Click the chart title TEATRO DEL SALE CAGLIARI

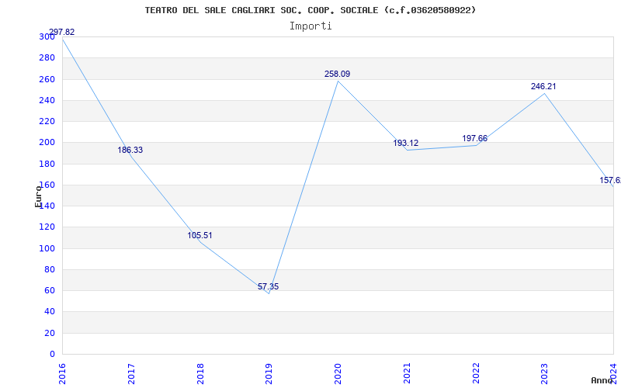pos(310,10)
